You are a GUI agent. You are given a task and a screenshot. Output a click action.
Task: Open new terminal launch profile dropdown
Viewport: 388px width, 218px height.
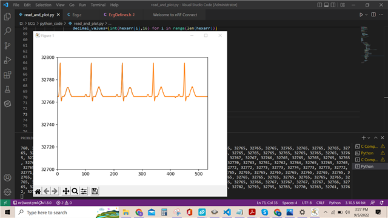369,138
